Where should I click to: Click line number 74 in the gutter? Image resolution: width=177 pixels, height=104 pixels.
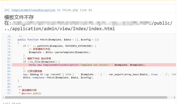9,39
